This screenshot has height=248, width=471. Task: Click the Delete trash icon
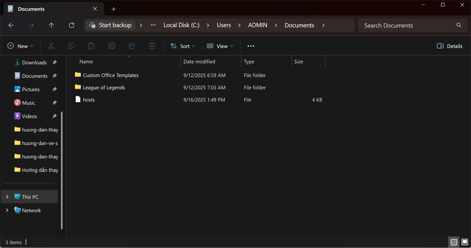coord(152,46)
